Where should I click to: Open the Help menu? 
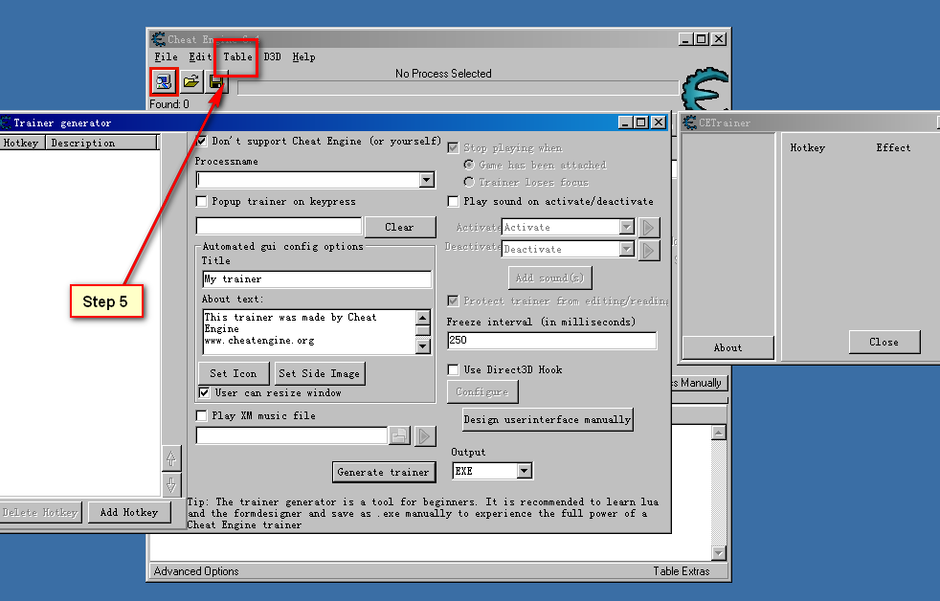tap(304, 56)
